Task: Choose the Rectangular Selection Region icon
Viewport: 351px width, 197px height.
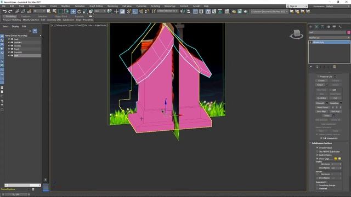Action: 61,11
